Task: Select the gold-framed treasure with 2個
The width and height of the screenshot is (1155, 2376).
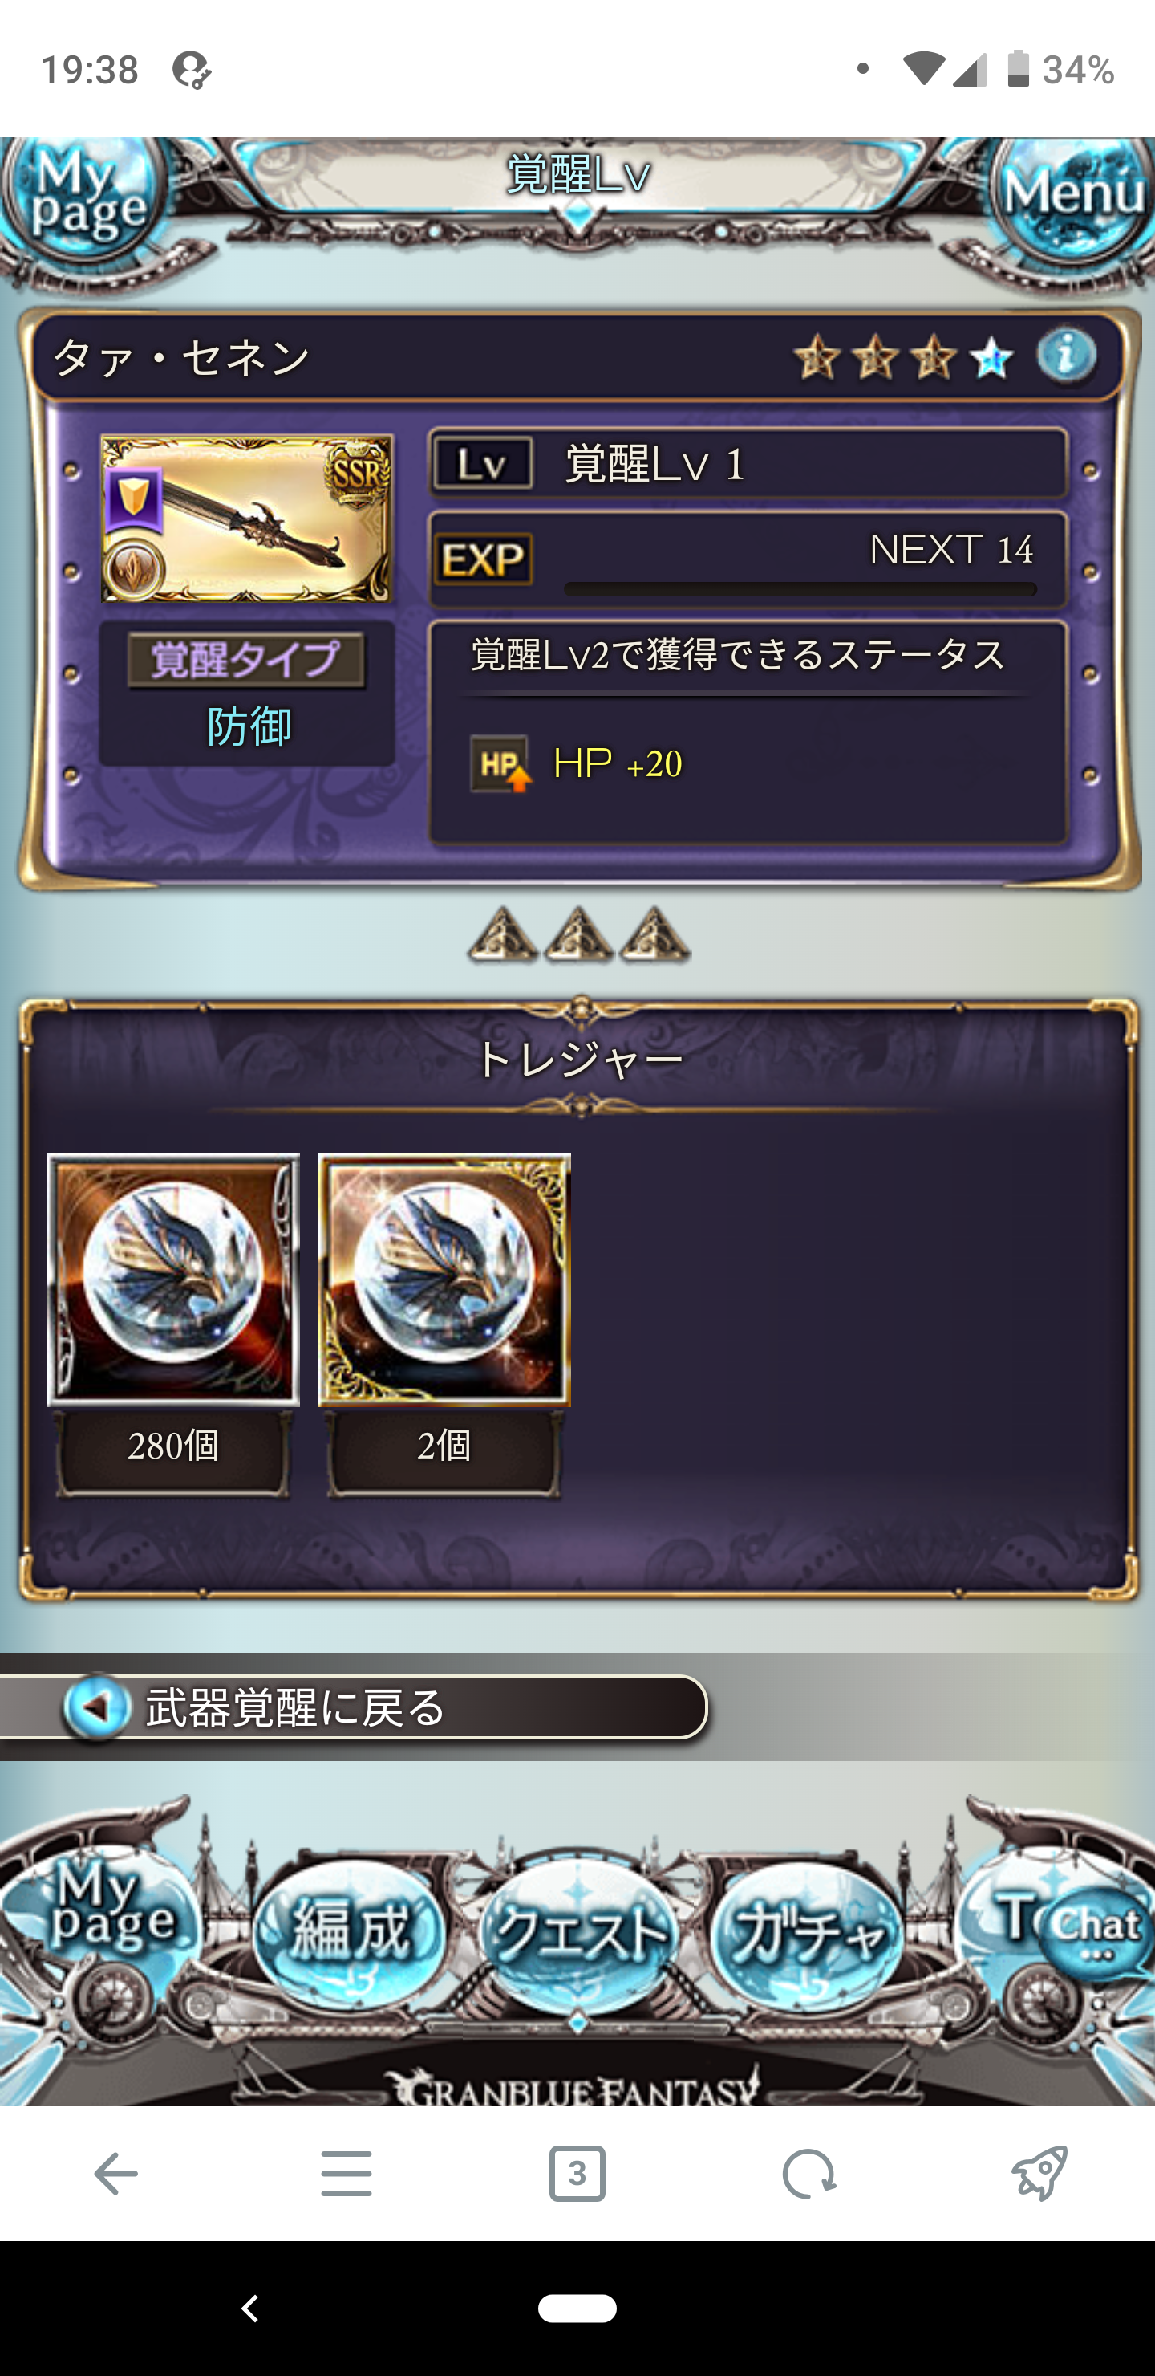Action: [444, 1280]
